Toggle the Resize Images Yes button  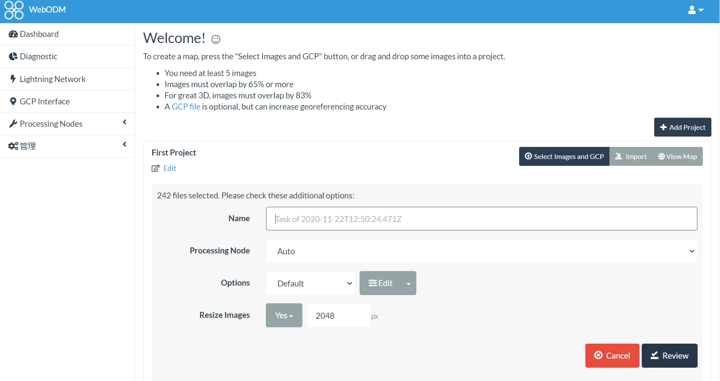pos(284,315)
